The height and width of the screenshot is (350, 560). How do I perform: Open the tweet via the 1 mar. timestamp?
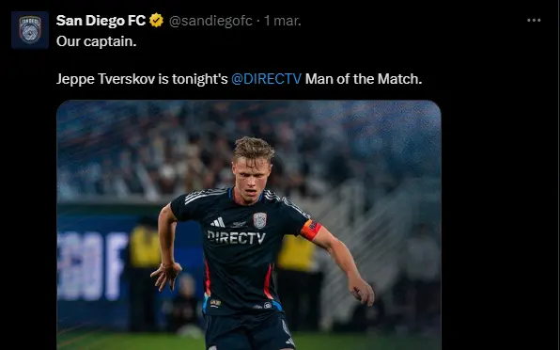283,21
